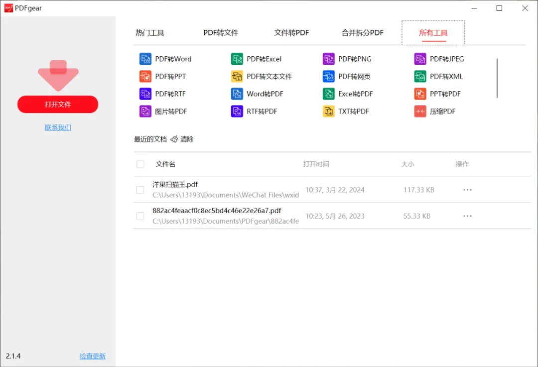Image resolution: width=538 pixels, height=367 pixels.
Task: Tick the select-all checkbox beside 文件名
Action: [x=140, y=164]
